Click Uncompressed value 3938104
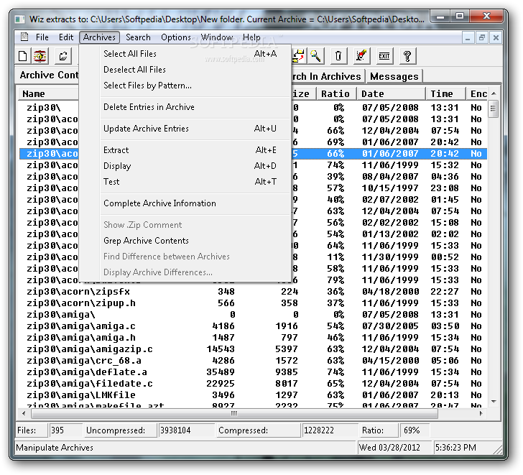Viewport: 523px width, 475px height. pos(186,430)
